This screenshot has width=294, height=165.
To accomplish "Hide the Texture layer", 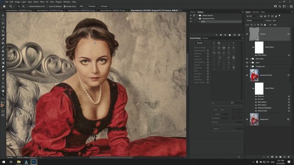I will coord(247,34).
